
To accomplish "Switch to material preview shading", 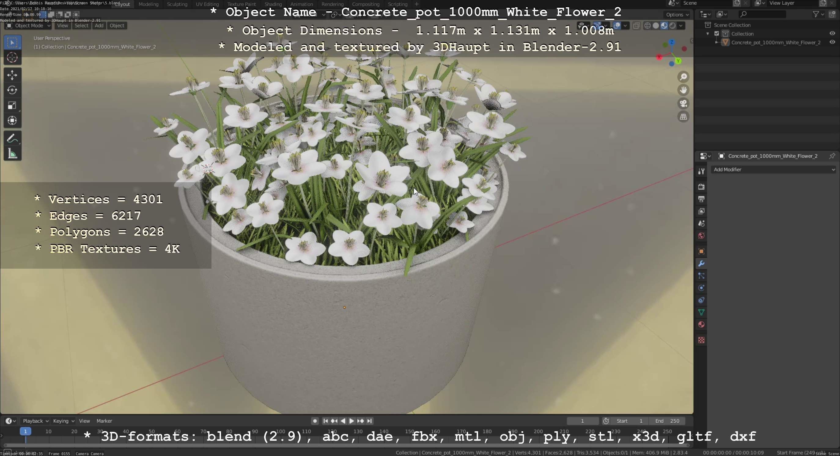I will pos(664,26).
